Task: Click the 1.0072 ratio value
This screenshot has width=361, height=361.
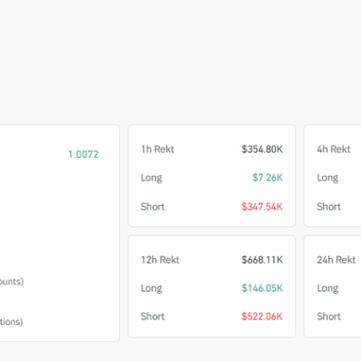Action: (x=83, y=154)
